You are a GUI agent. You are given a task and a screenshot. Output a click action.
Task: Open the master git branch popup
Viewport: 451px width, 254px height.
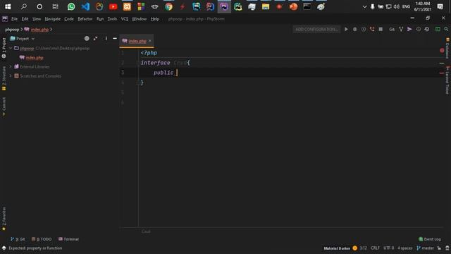[425, 248]
